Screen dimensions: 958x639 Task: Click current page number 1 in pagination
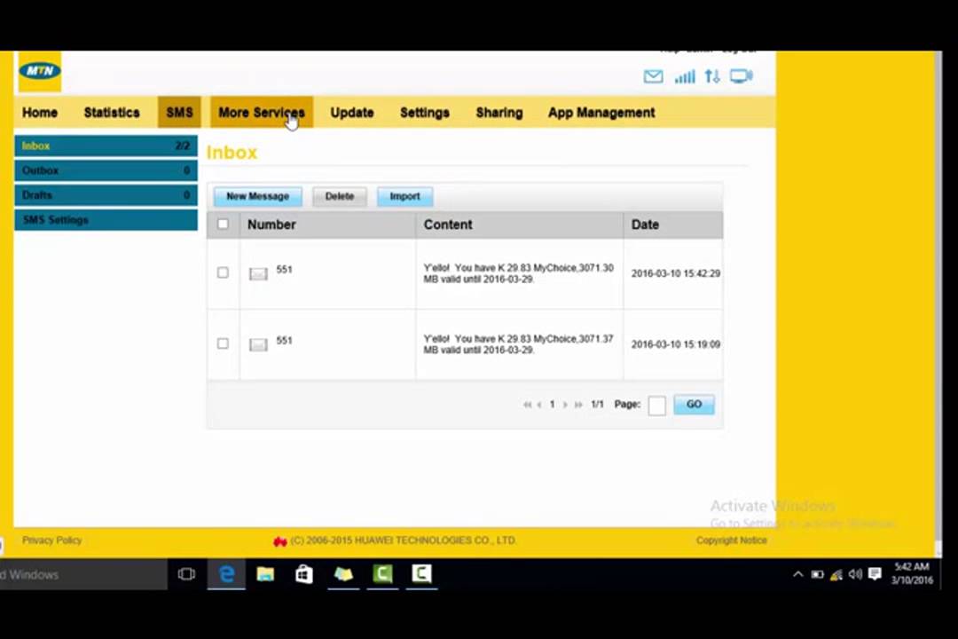(553, 404)
